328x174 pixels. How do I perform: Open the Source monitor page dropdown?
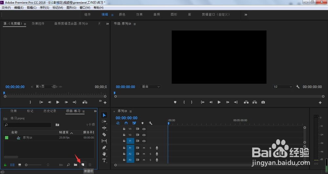45,87
